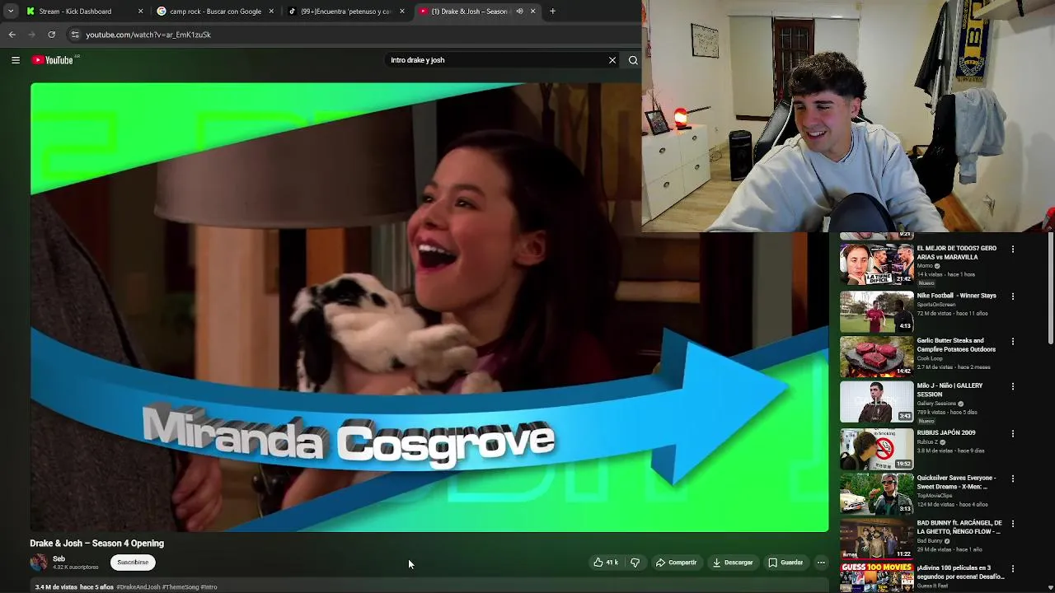Open Milo J Niño Gallery Session thumbnail

click(876, 401)
